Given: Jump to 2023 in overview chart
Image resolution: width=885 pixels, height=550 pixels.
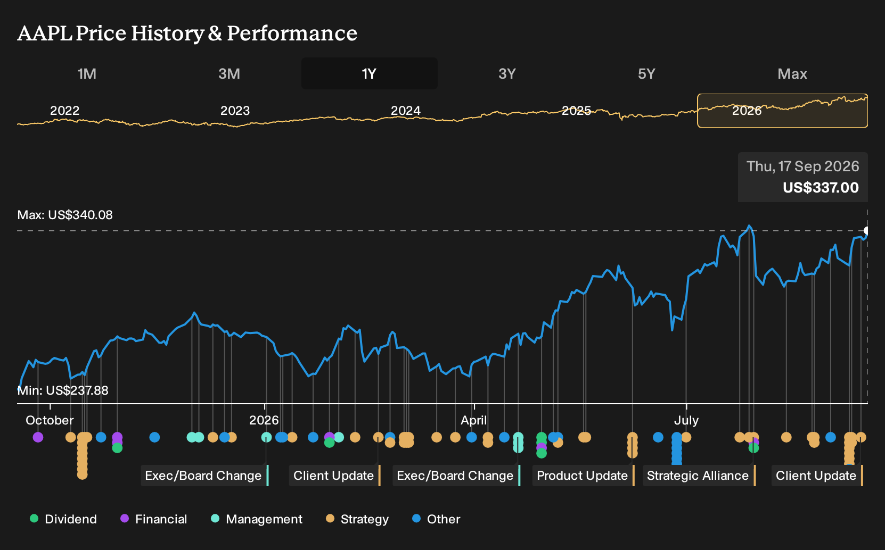Looking at the screenshot, I should click(235, 111).
